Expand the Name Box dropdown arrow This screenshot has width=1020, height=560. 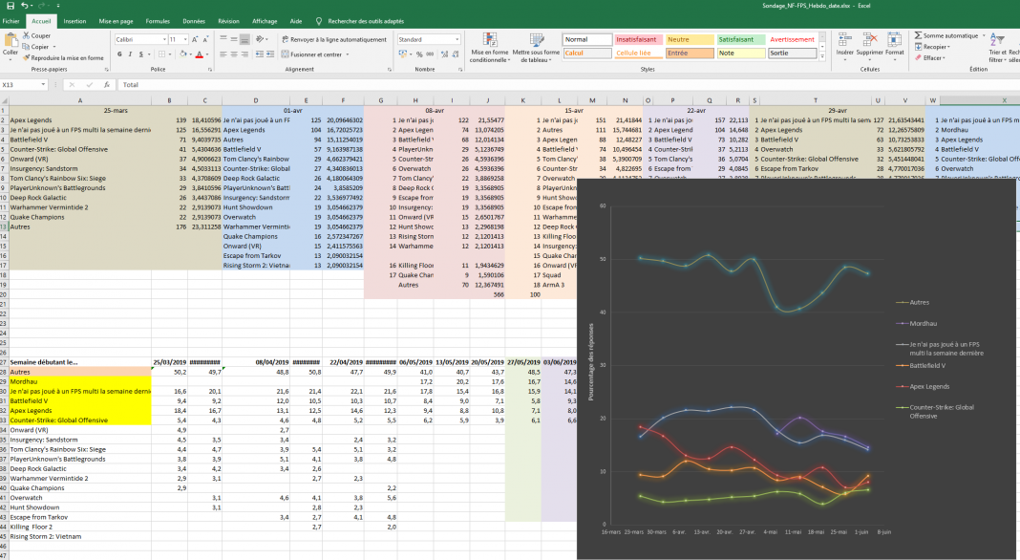(45, 85)
